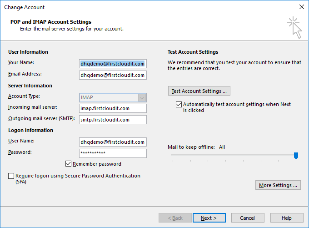Click the "Email Address:" label

click(x=25, y=74)
